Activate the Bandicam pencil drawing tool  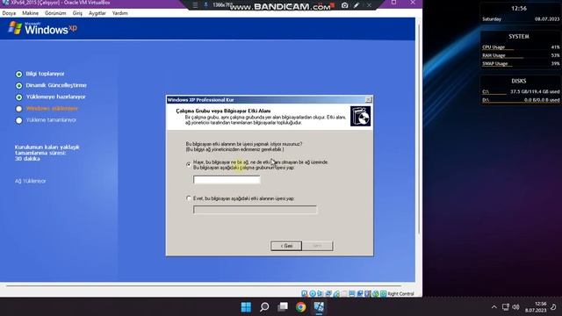tap(357, 5)
